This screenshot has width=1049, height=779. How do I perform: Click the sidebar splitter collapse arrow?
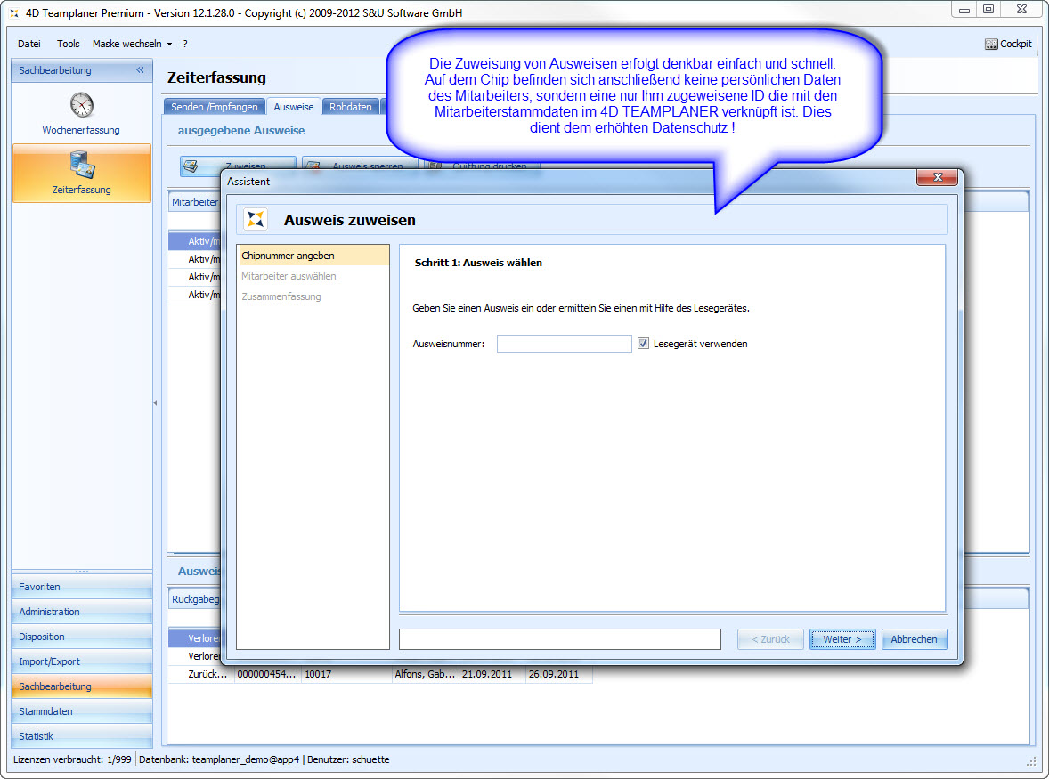[156, 403]
